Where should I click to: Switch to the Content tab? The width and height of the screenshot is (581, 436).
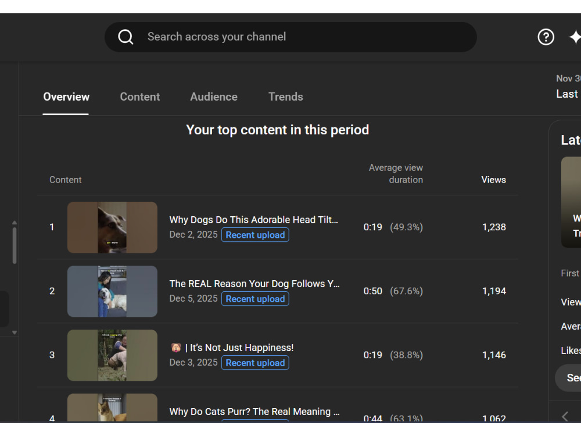point(139,97)
